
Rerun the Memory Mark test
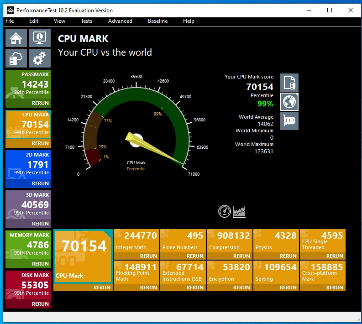point(28,264)
